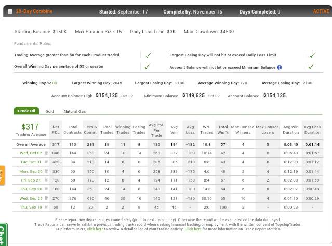Click the Max Drawdown: $4500 text
332x246 pixels.
[x=209, y=32]
